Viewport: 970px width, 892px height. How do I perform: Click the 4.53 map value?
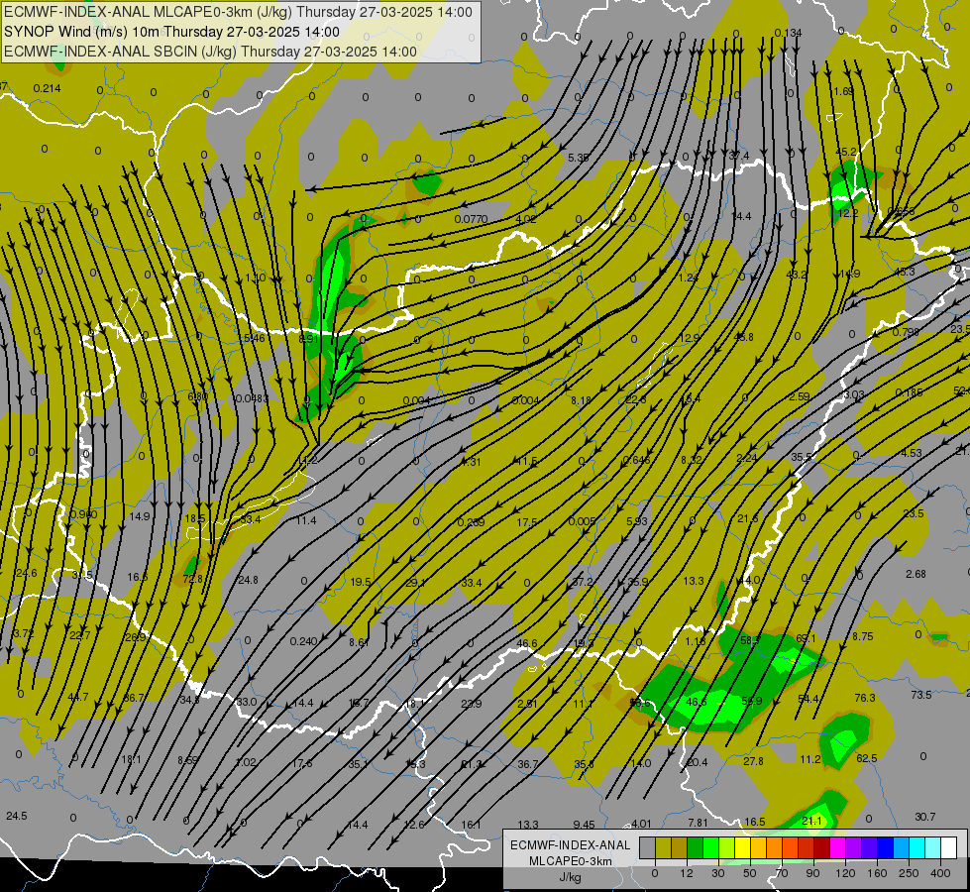(x=912, y=453)
